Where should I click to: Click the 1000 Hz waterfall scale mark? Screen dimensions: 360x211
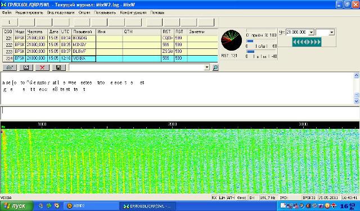(x=42, y=124)
